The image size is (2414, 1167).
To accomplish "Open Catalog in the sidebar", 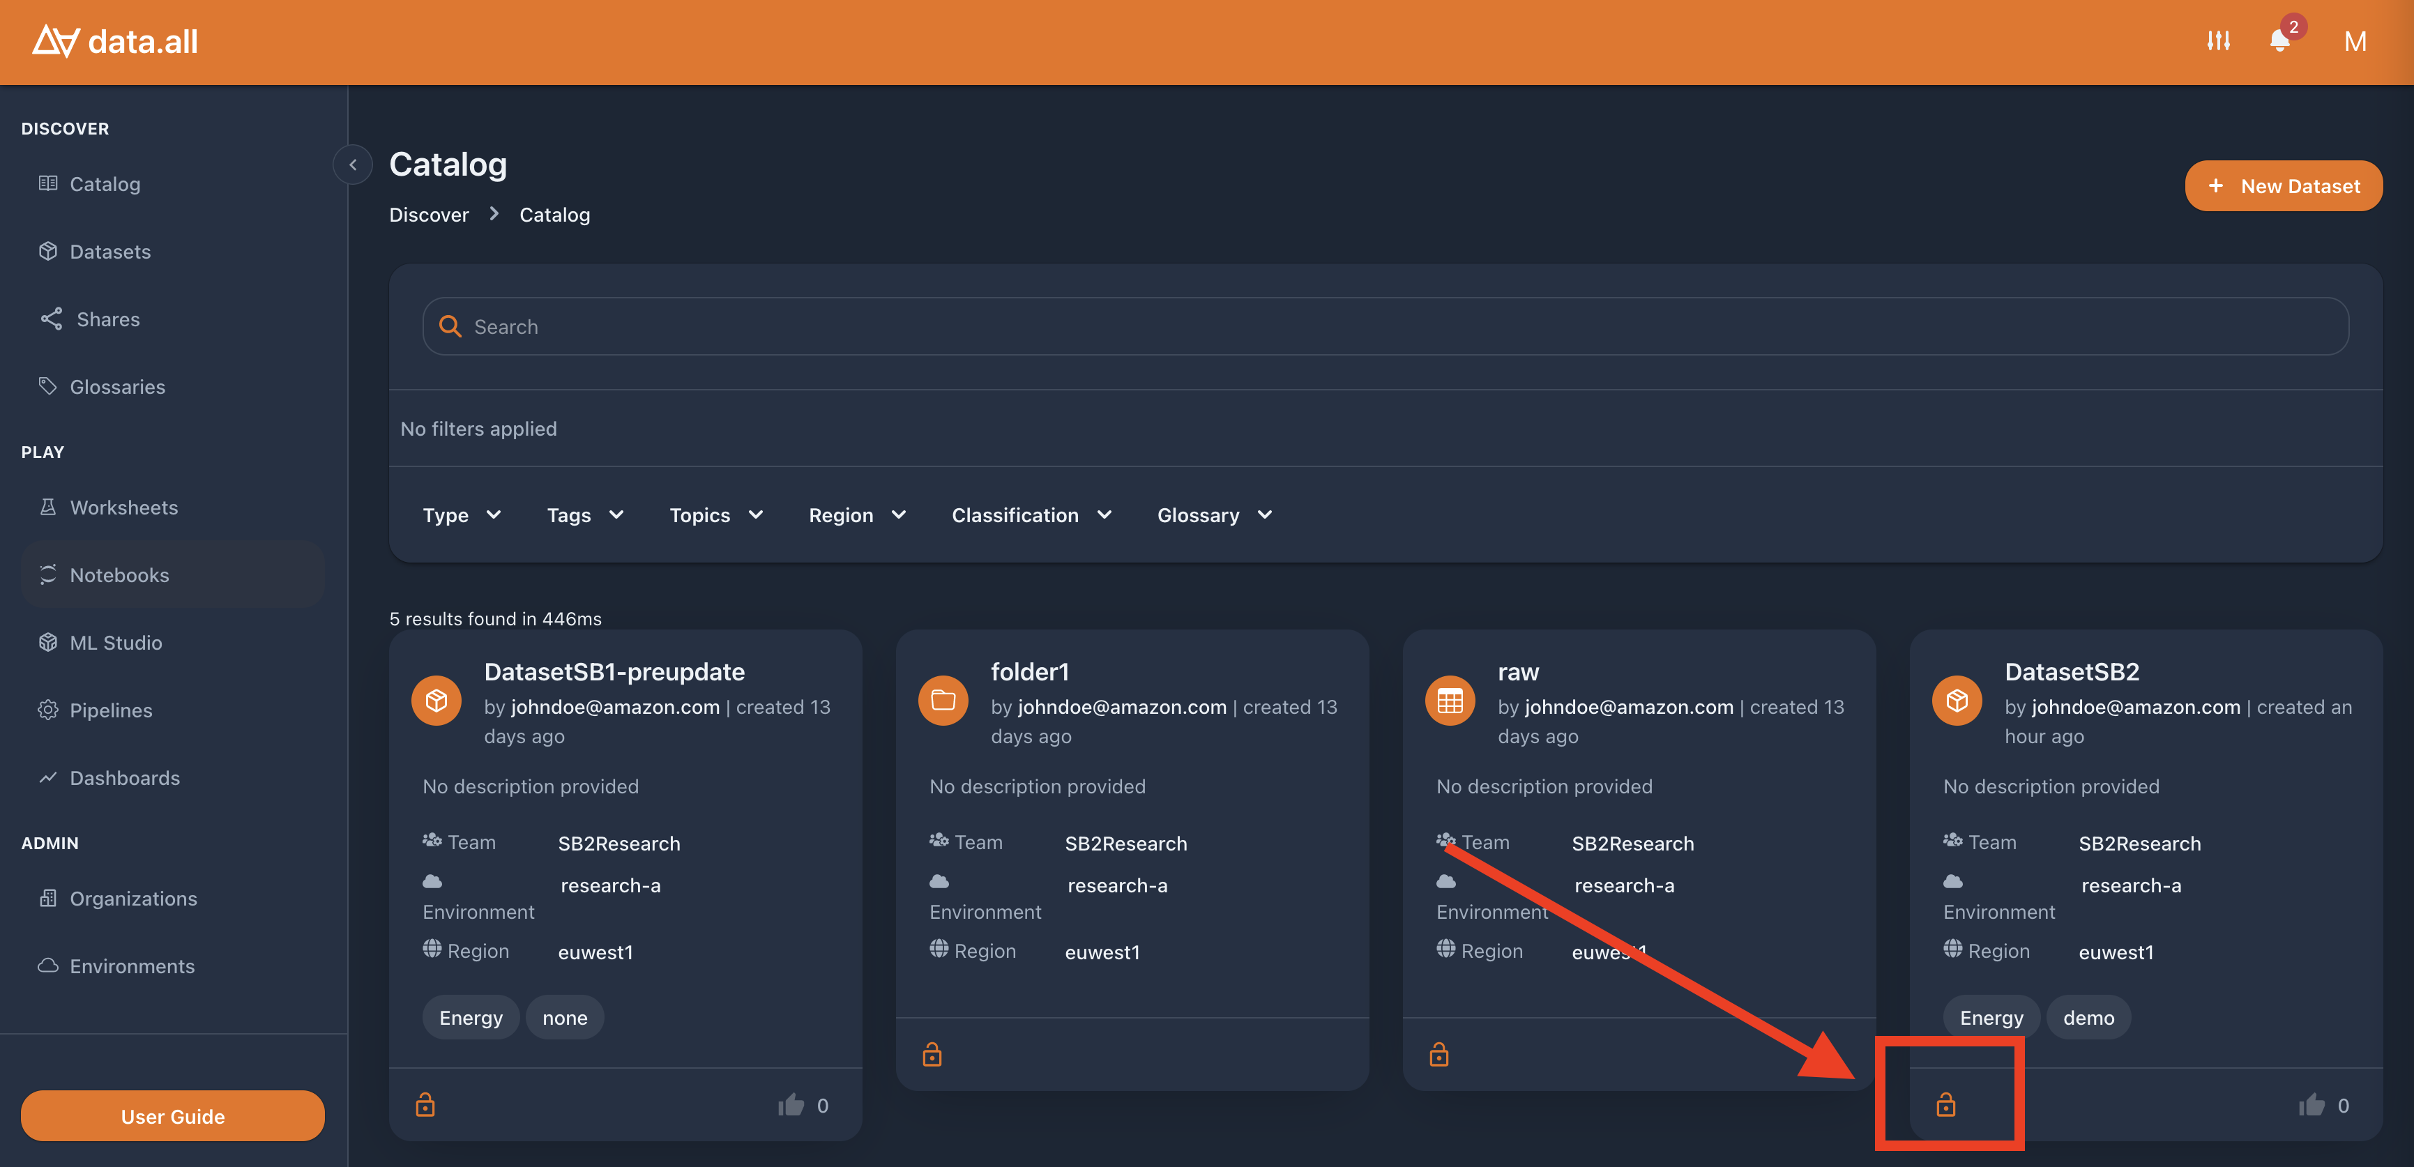I will (x=174, y=183).
